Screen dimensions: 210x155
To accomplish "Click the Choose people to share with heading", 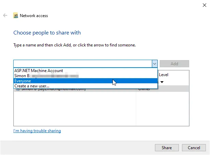I will pos(47,33).
